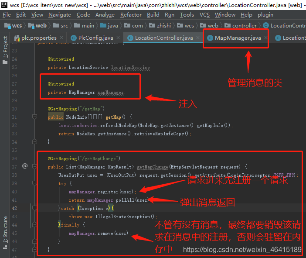Click line number 42 in gutter
Image resolution: width=306 pixels, height=258 pixels.
click(x=14, y=208)
